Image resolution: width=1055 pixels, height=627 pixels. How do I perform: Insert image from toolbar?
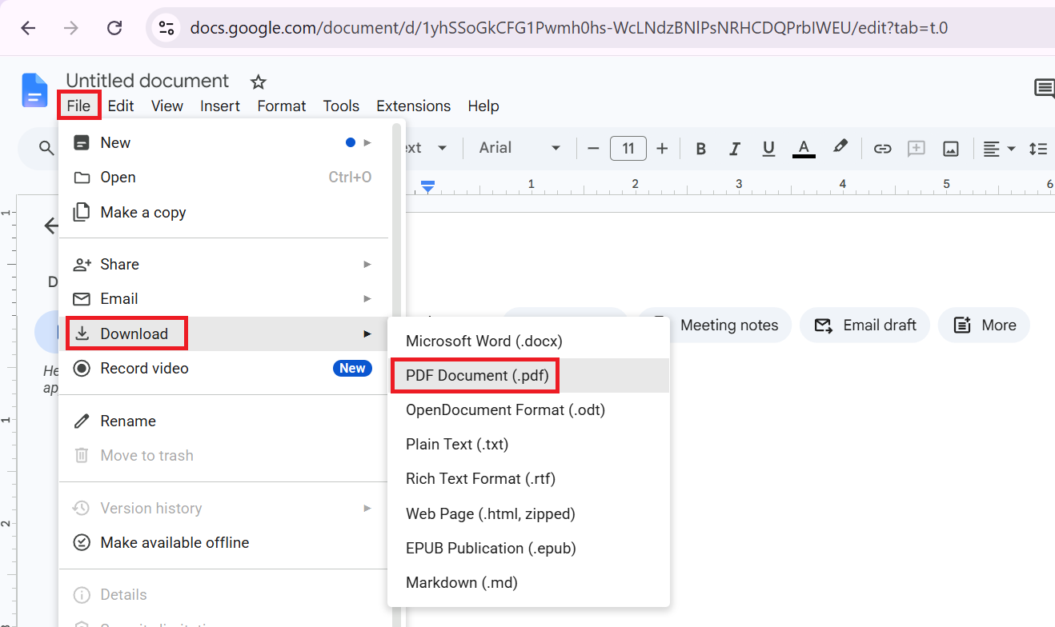click(x=950, y=148)
